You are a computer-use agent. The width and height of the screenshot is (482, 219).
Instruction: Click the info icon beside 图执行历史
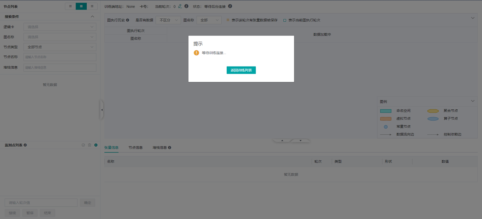127,20
